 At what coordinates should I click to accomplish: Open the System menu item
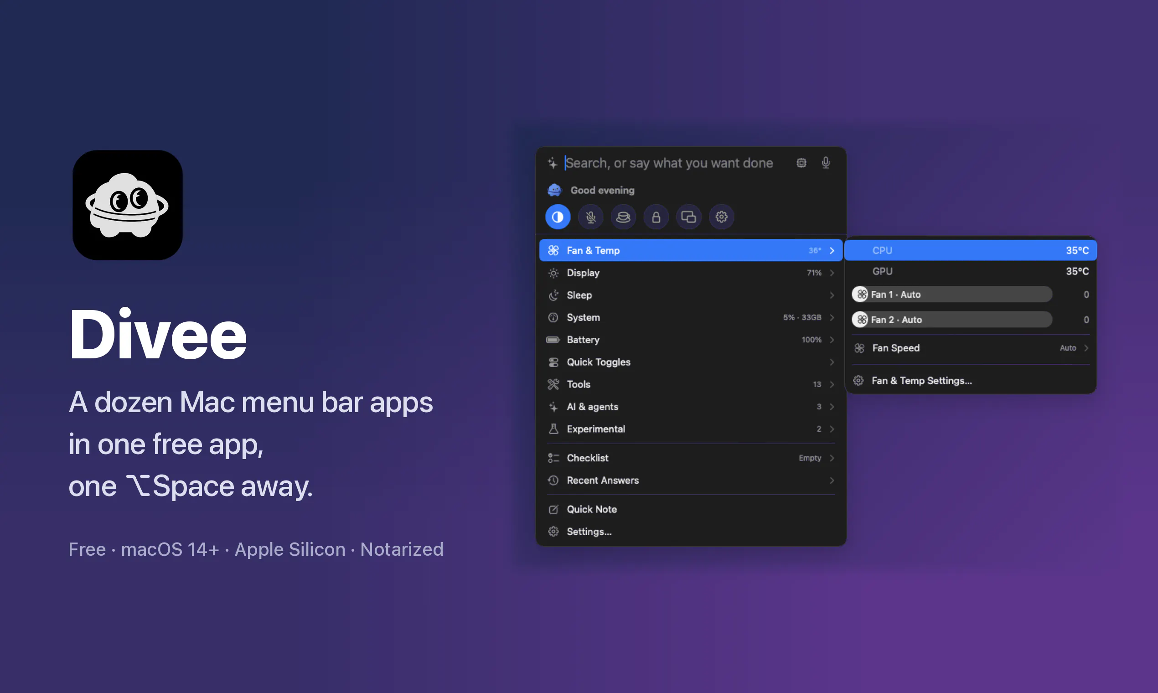coord(691,317)
